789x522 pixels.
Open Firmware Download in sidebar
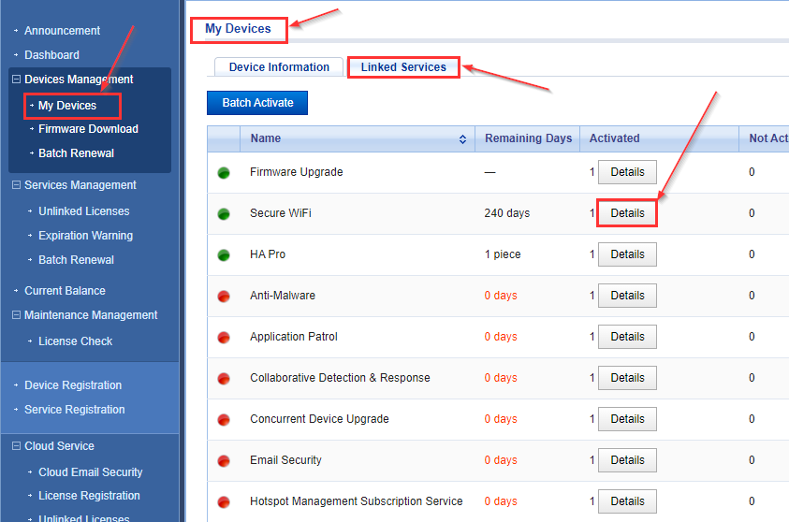tap(88, 129)
